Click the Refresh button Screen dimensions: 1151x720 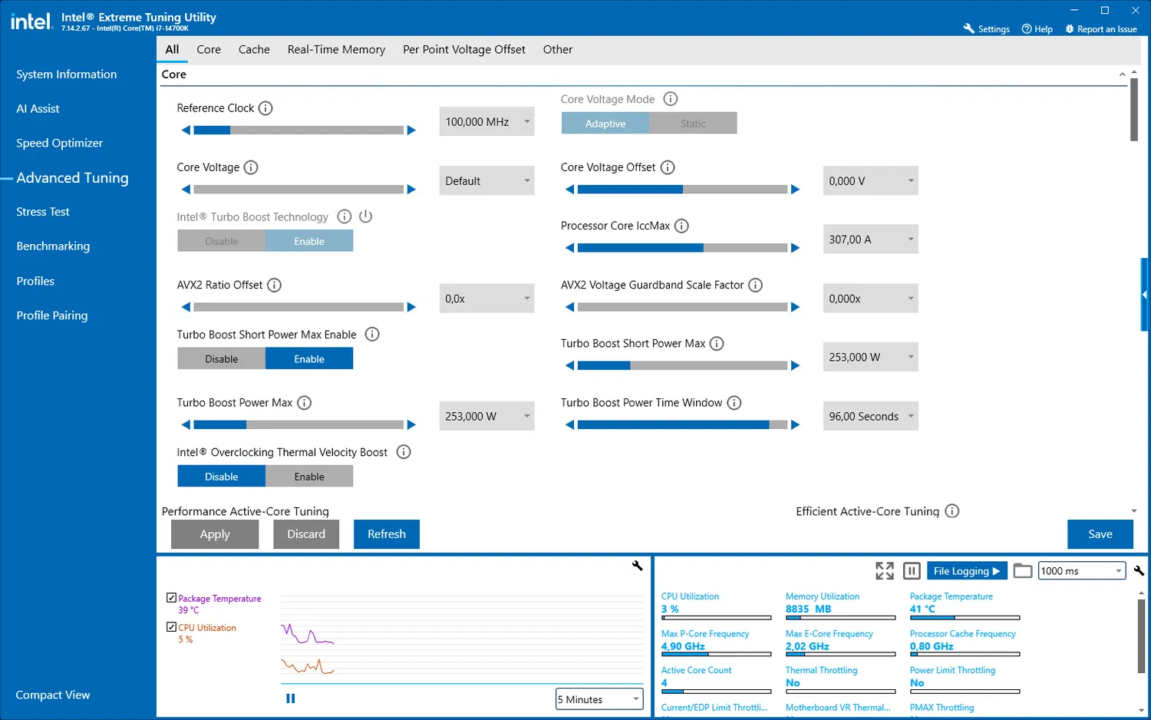pyautogui.click(x=386, y=533)
